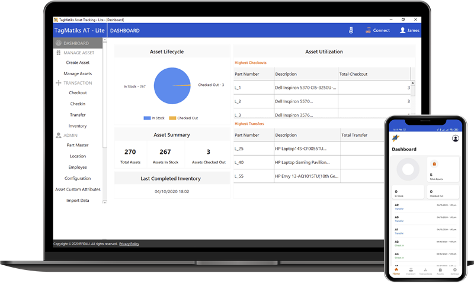
Task: Tap the orange Total Assets icon on phone
Action: coord(434,164)
